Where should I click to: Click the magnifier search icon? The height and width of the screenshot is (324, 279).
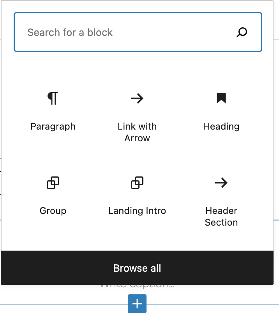pyautogui.click(x=242, y=32)
